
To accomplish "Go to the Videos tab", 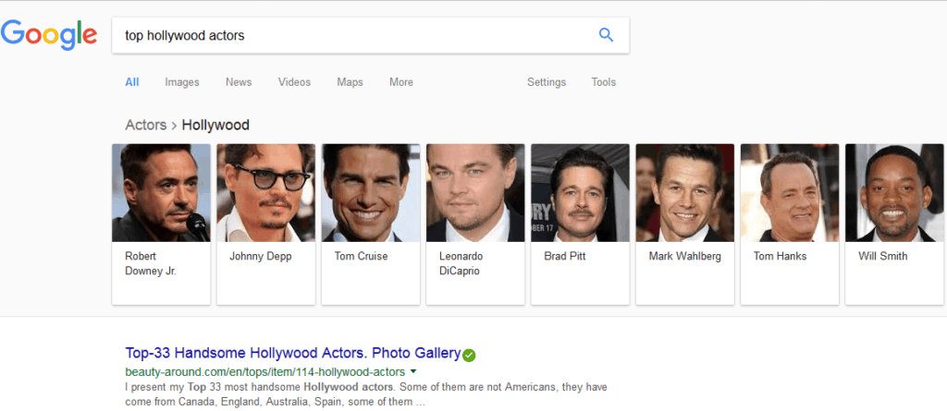I will [x=294, y=82].
